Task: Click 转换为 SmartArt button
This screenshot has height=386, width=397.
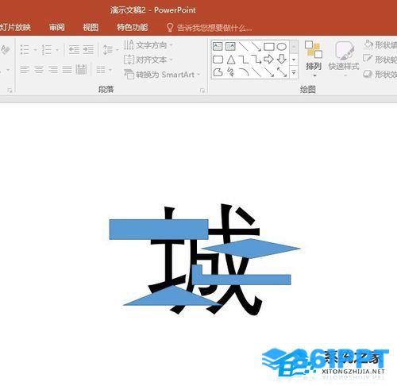Action: [x=162, y=75]
